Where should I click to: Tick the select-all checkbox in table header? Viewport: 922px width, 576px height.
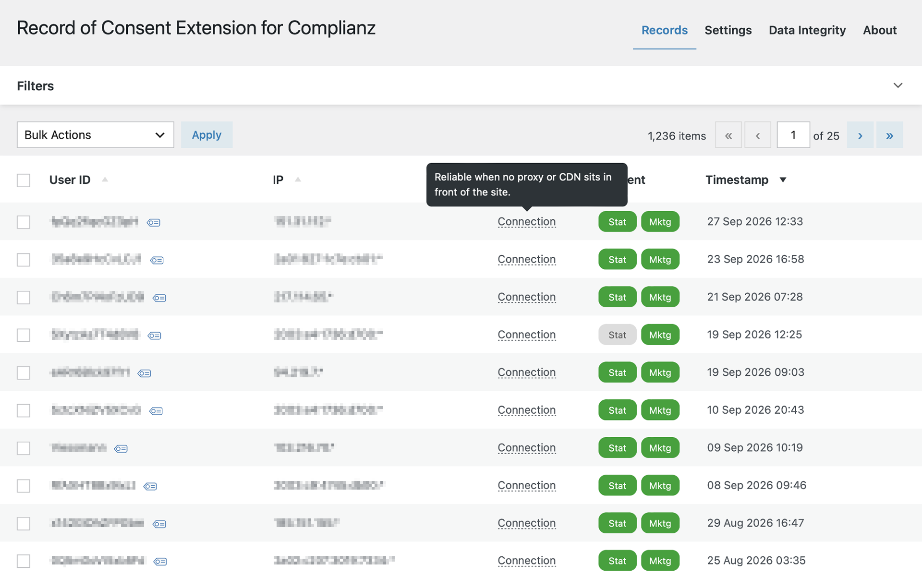(x=24, y=180)
